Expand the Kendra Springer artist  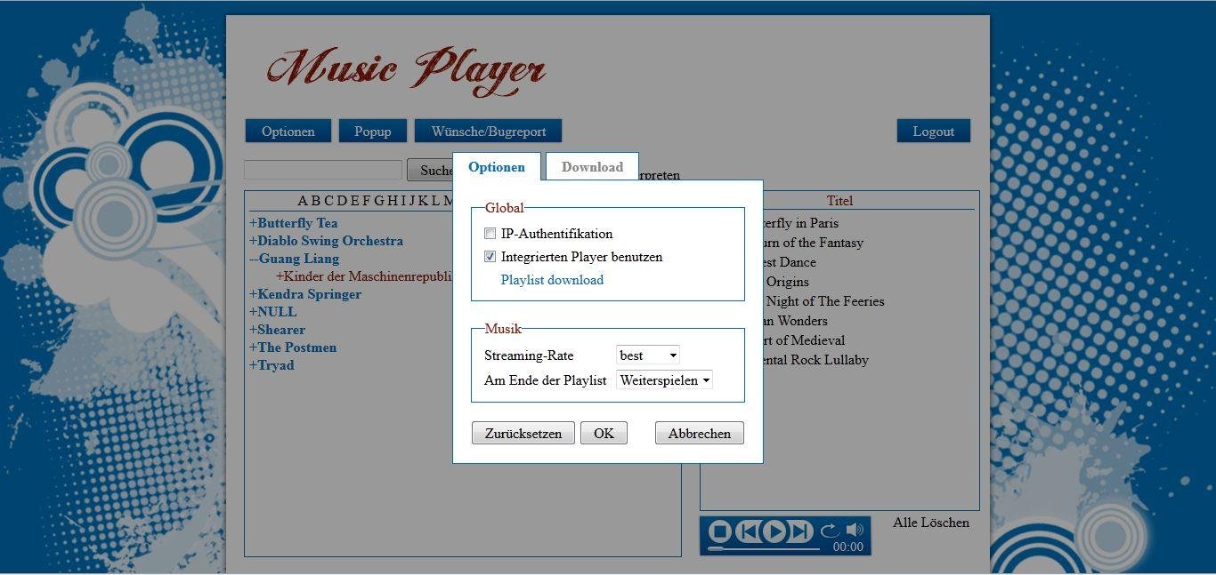305,294
